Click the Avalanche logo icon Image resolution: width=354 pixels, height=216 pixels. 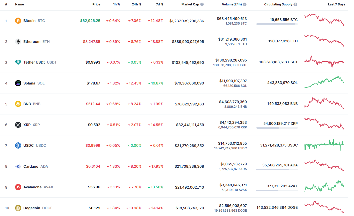click(x=18, y=187)
